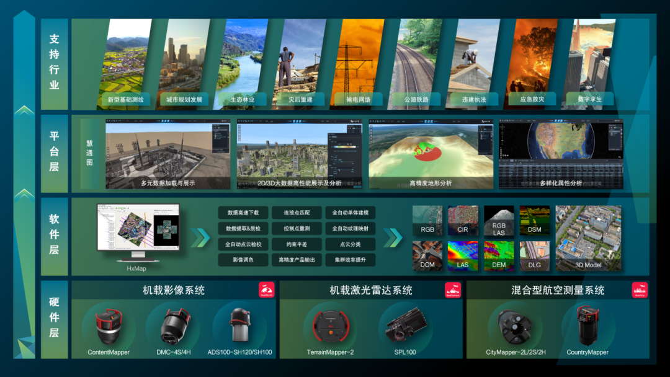Viewport: 670px width, 377px height.
Task: Open the 多元数据加载与展示 screenshot
Action: (x=168, y=154)
